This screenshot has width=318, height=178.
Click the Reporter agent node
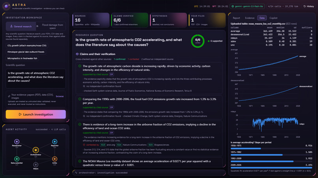[x=54, y=141]
